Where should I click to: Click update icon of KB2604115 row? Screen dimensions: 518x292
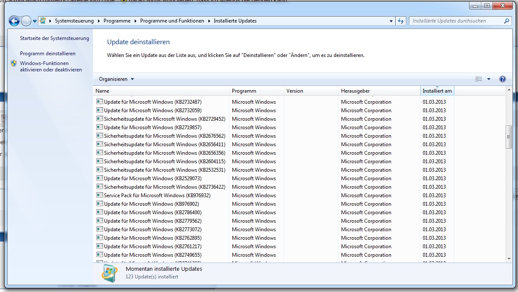coord(100,161)
